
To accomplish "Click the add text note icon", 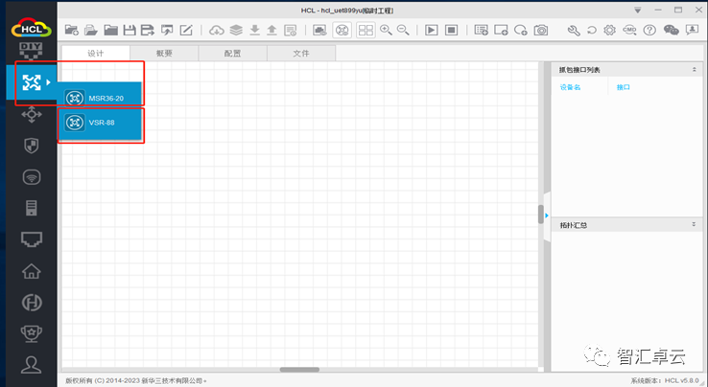I will pos(482,31).
